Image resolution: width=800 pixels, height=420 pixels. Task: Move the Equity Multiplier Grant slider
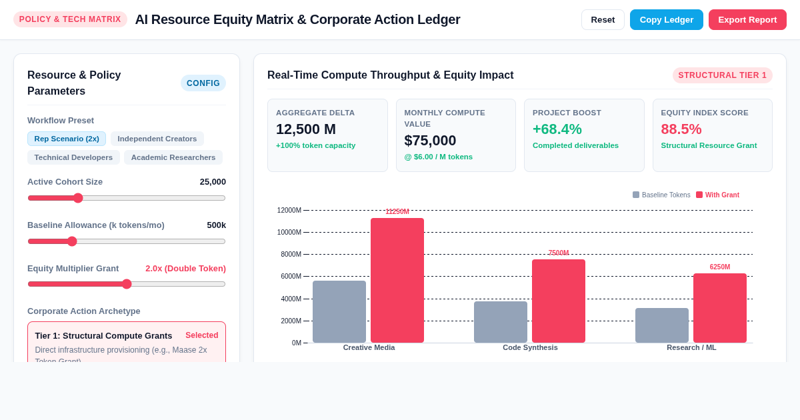coord(127,284)
